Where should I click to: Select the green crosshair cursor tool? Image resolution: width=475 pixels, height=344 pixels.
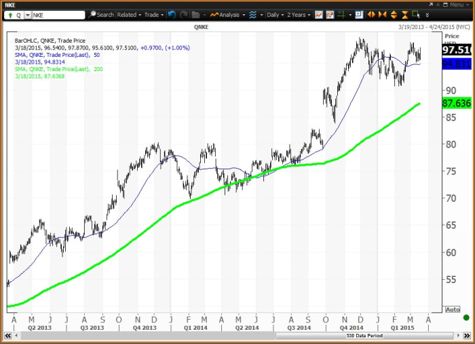click(341, 15)
